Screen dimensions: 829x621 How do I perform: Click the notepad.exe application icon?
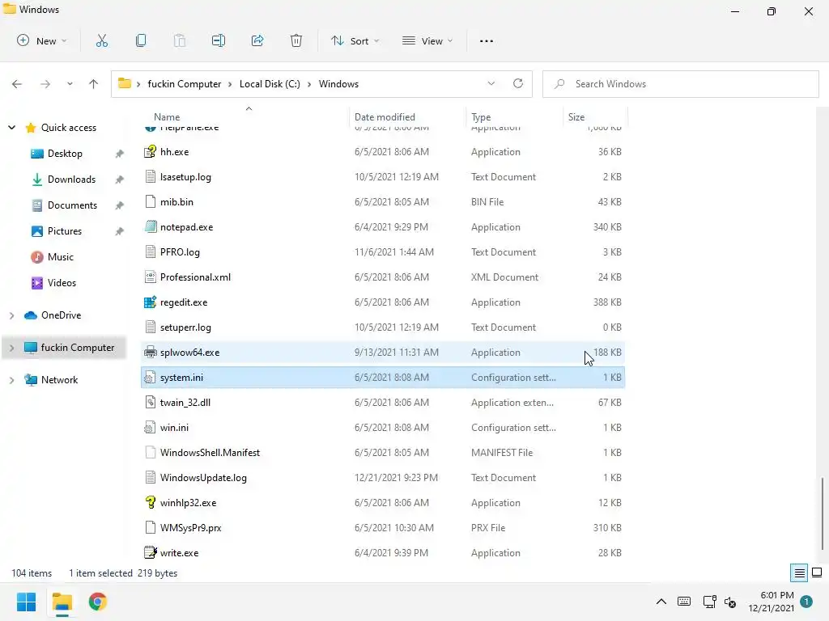point(151,226)
